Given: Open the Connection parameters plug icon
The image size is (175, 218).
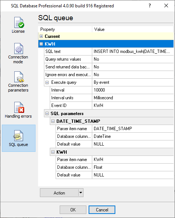Looking at the screenshot, I should tap(19, 77).
